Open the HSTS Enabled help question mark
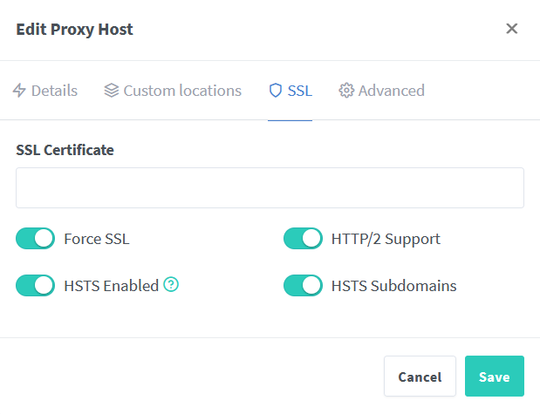 (x=171, y=285)
